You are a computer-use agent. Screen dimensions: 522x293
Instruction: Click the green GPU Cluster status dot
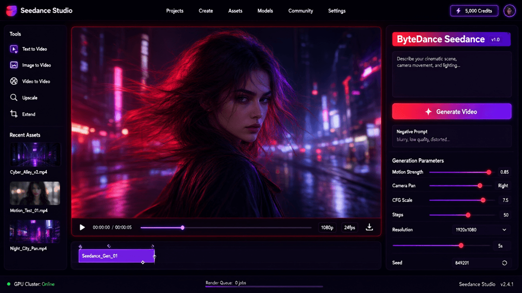click(9, 284)
